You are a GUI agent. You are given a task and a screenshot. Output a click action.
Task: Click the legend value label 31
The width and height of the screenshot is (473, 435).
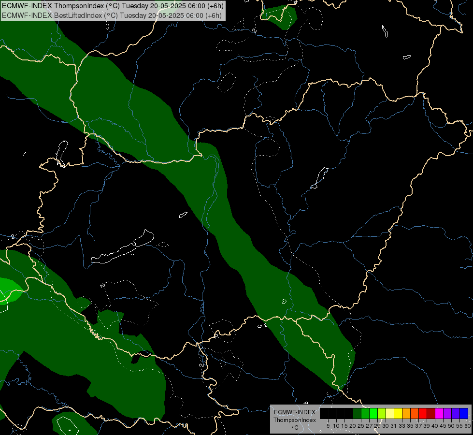(394, 426)
